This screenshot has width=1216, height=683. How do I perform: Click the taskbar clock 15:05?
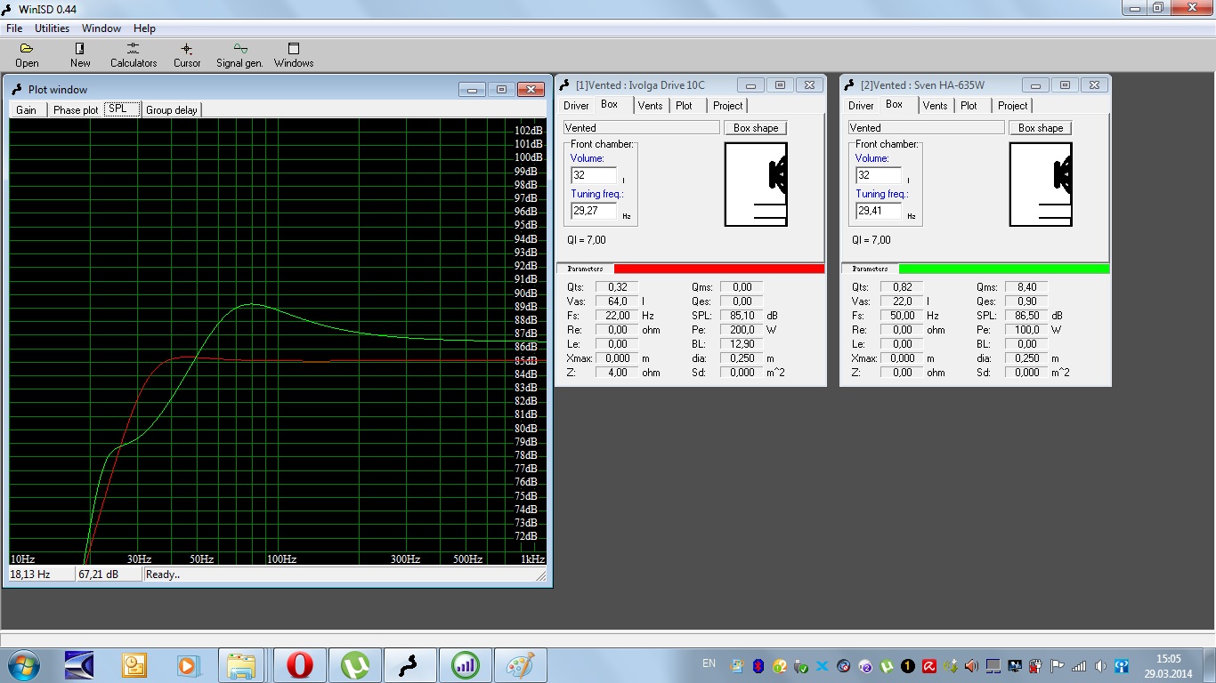pyautogui.click(x=1168, y=659)
